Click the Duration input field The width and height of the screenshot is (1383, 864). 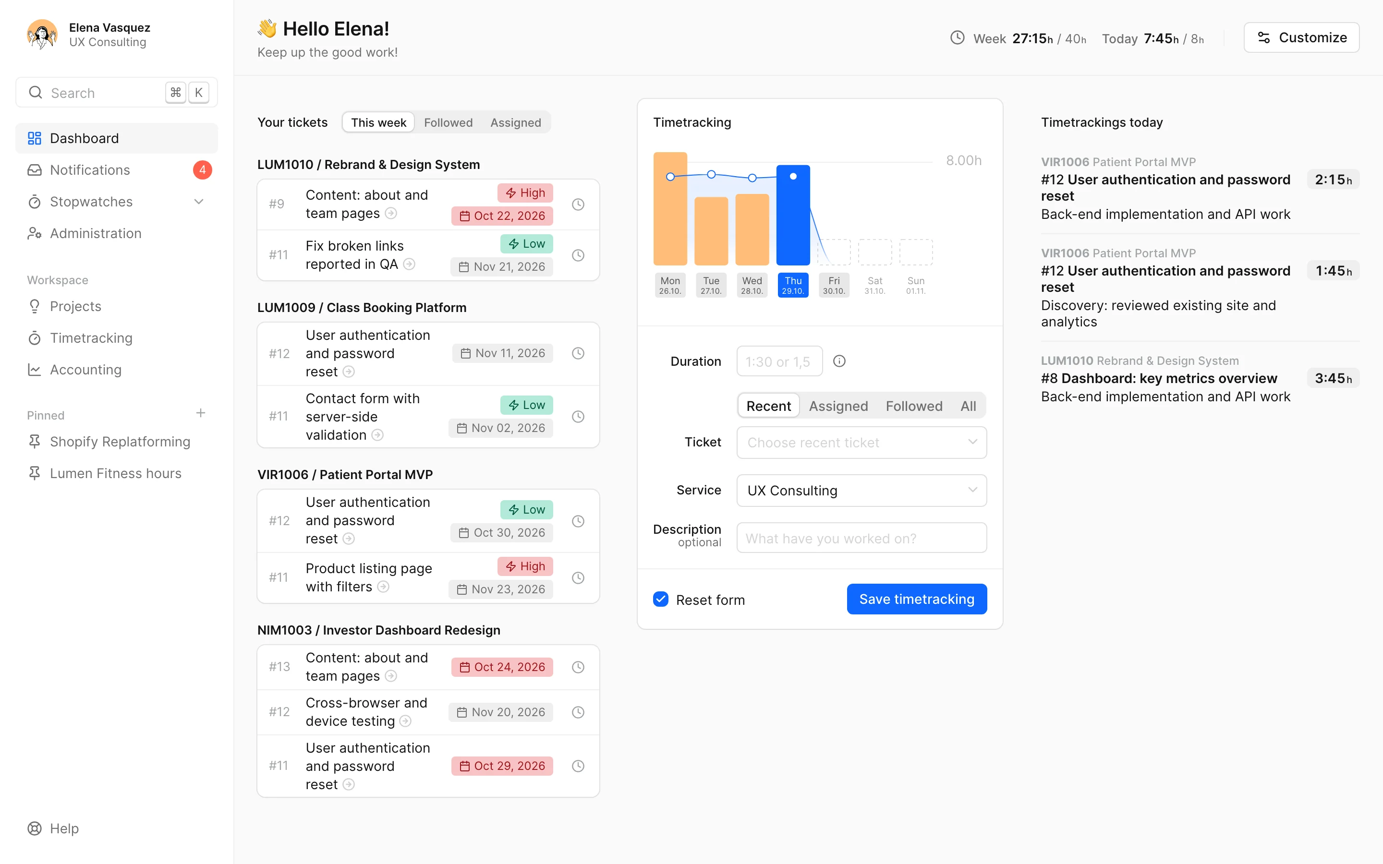[x=779, y=361]
